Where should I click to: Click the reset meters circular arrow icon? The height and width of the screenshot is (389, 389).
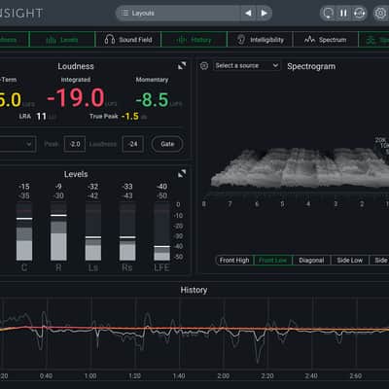coord(359,13)
